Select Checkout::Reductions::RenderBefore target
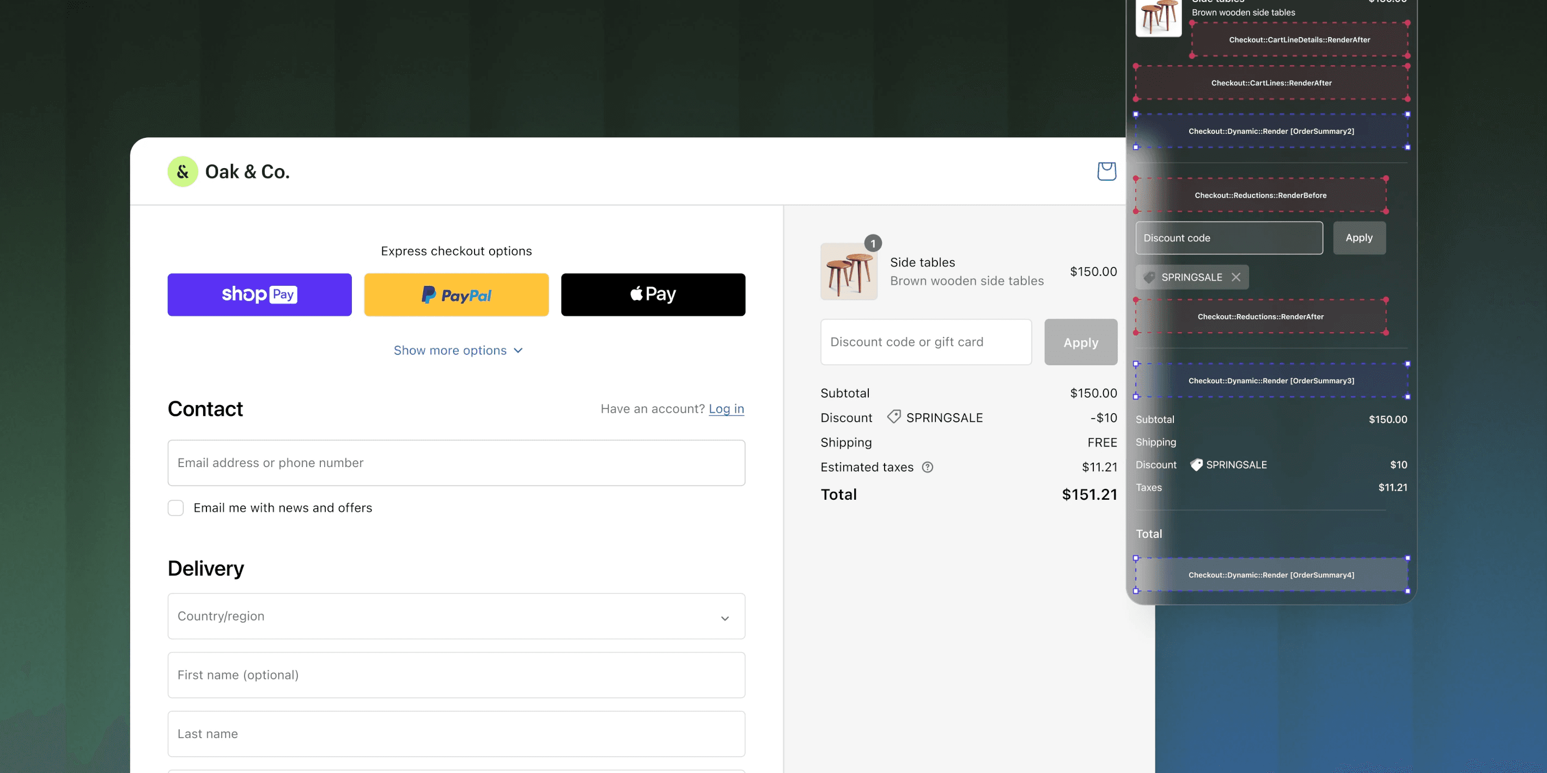This screenshot has height=773, width=1547. pos(1260,195)
